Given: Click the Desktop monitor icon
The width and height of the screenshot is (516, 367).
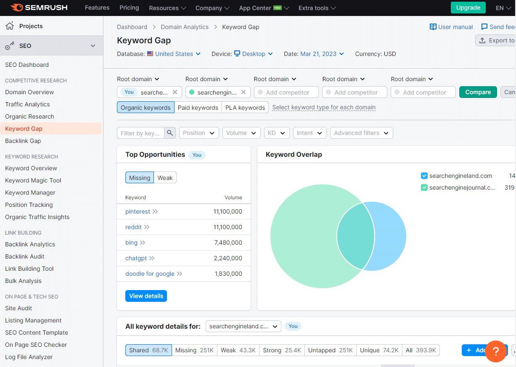Looking at the screenshot, I should (x=237, y=54).
